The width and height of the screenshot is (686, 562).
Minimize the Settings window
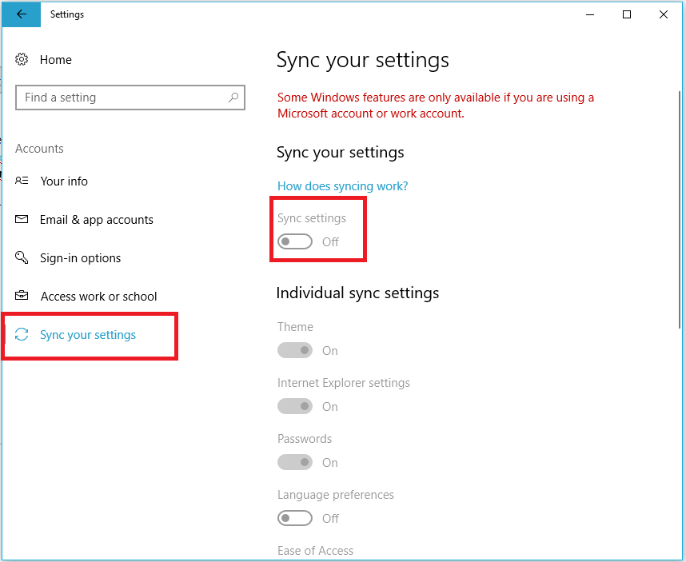[x=590, y=14]
